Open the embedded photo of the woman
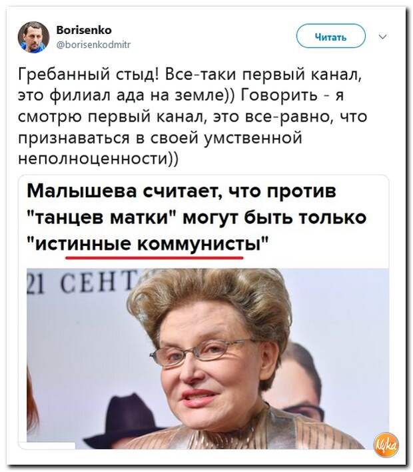The height and width of the screenshot is (472, 413). tap(208, 358)
